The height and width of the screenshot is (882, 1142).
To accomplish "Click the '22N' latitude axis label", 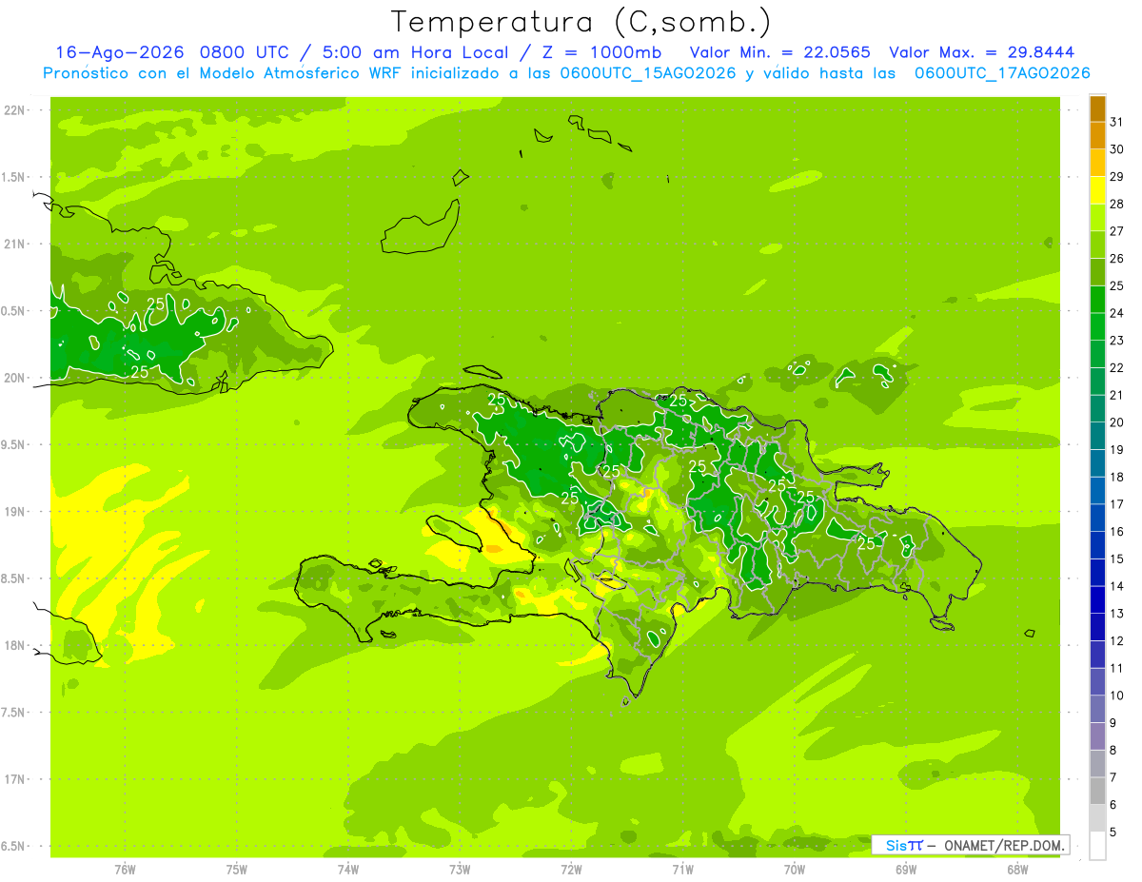I will coord(13,110).
